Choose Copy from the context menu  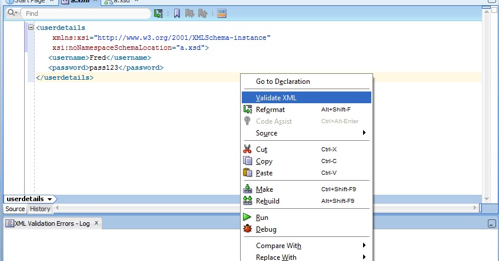coord(307,161)
